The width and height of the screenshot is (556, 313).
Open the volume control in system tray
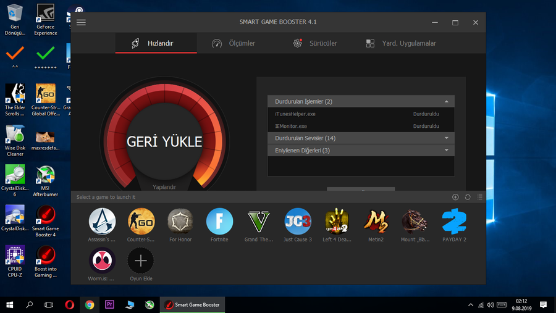pos(491,305)
